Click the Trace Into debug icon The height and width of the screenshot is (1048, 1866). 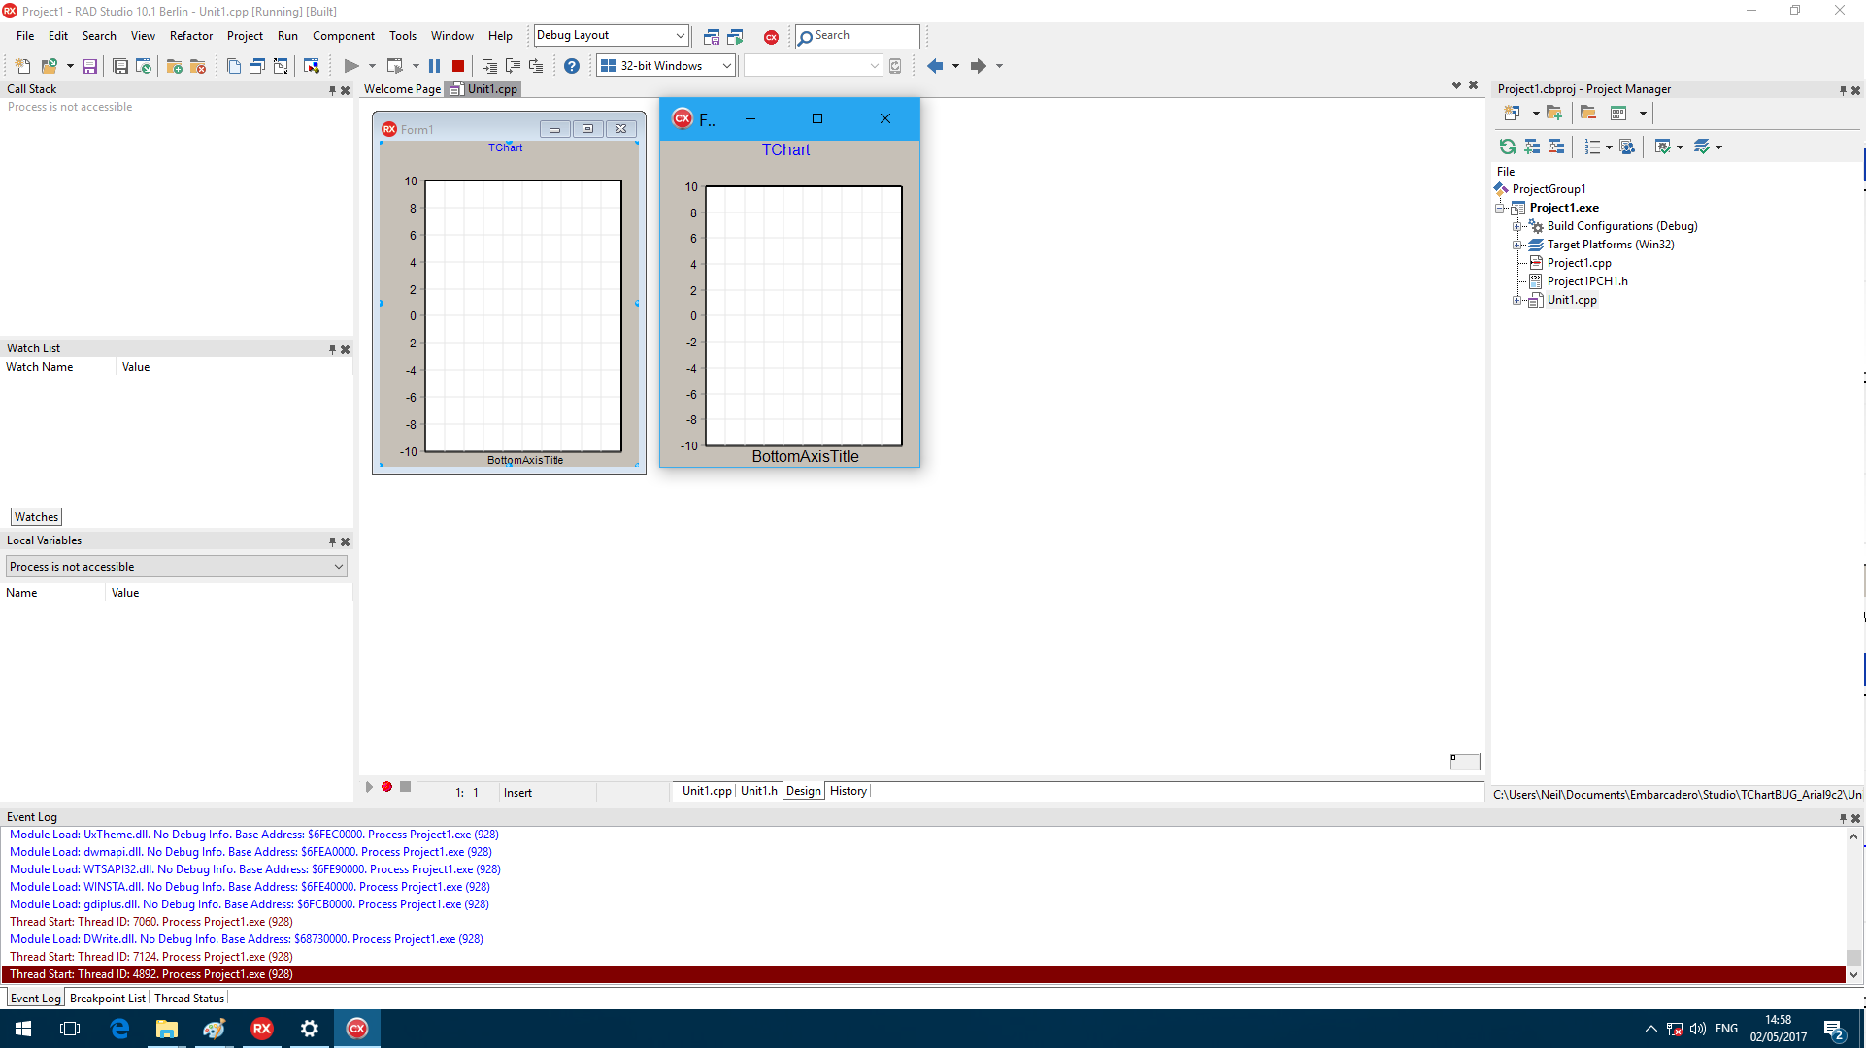489,66
